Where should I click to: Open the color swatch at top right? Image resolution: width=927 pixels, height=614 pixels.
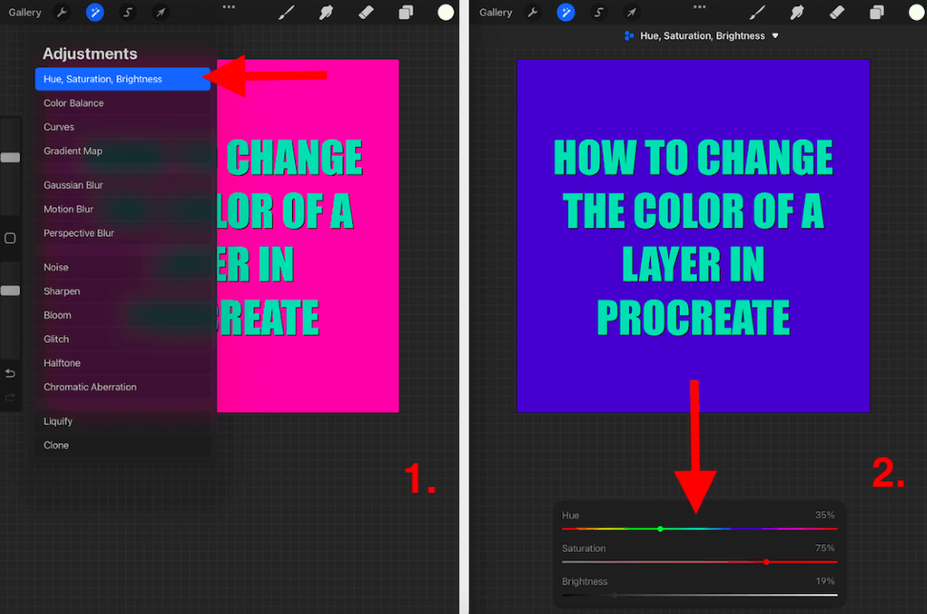point(444,11)
